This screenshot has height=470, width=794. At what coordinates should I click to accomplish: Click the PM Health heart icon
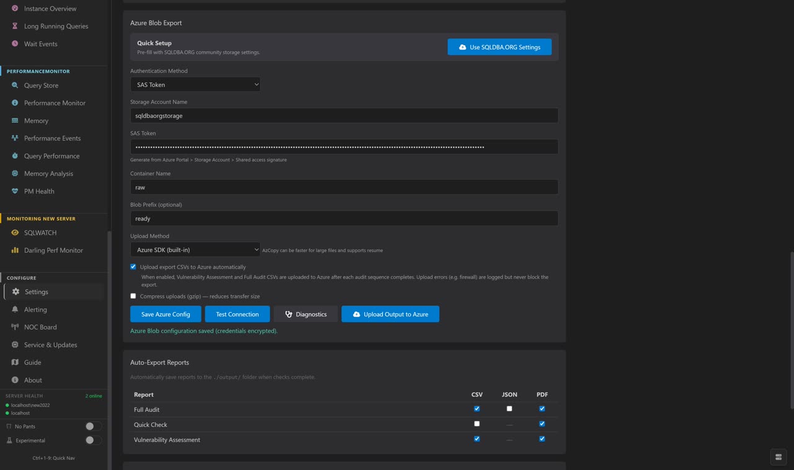pos(14,191)
